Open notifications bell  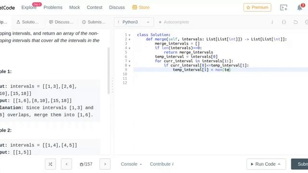pos(300,8)
